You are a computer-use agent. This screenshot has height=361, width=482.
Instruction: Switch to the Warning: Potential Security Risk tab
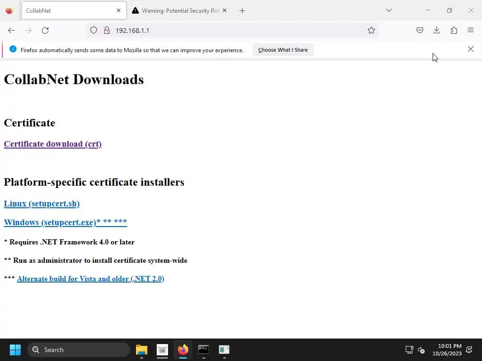click(180, 10)
